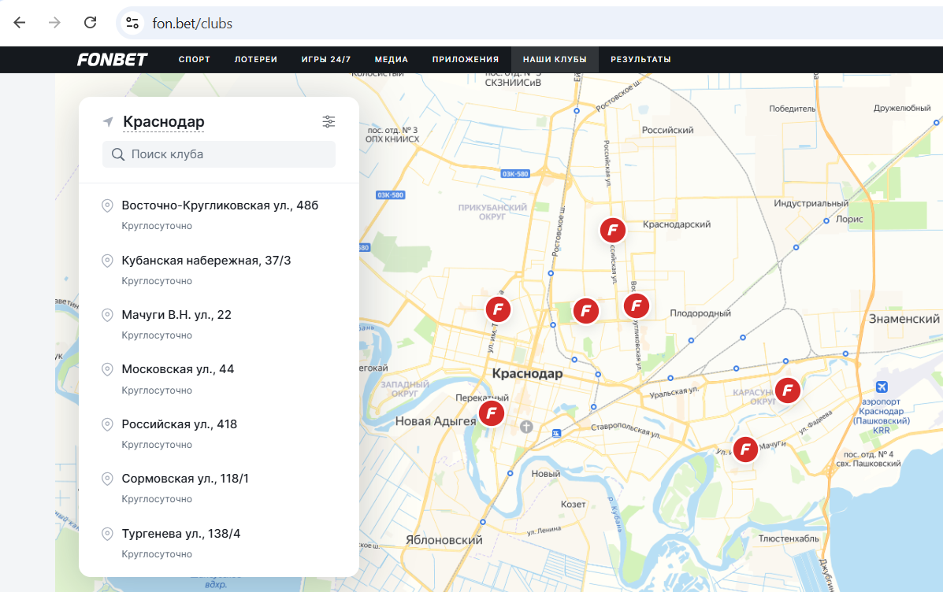This screenshot has width=943, height=592.
Task: Click pin icon beside Тургенева ул., 138/4
Action: (107, 534)
